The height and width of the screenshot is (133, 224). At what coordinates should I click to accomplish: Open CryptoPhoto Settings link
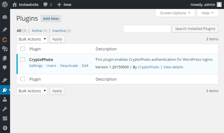click(x=36, y=66)
